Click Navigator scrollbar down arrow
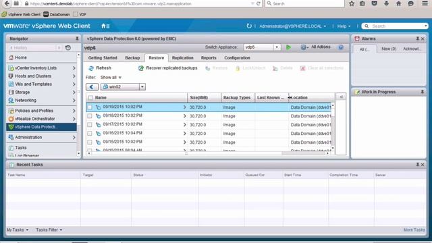The width and height of the screenshot is (432, 243). tap(78, 153)
